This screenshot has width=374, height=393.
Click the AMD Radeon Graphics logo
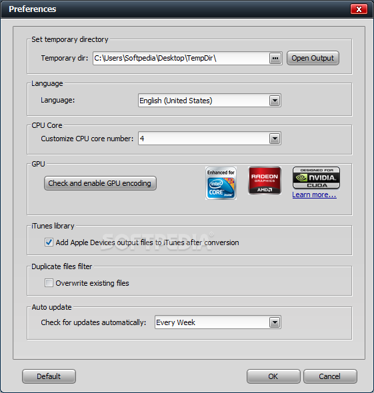click(265, 181)
